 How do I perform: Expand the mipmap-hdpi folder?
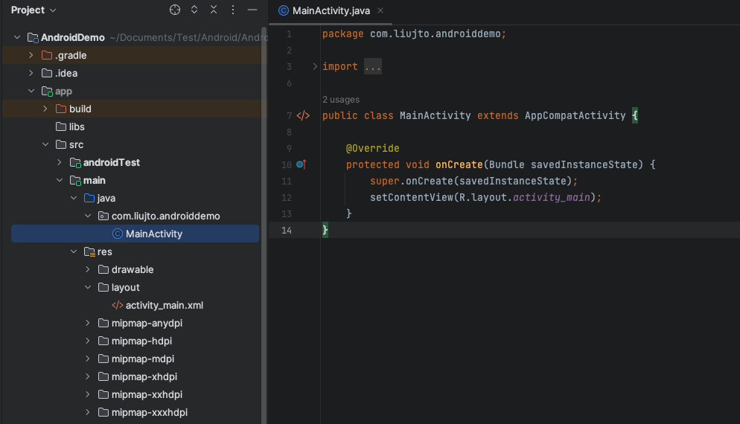pyautogui.click(x=88, y=341)
